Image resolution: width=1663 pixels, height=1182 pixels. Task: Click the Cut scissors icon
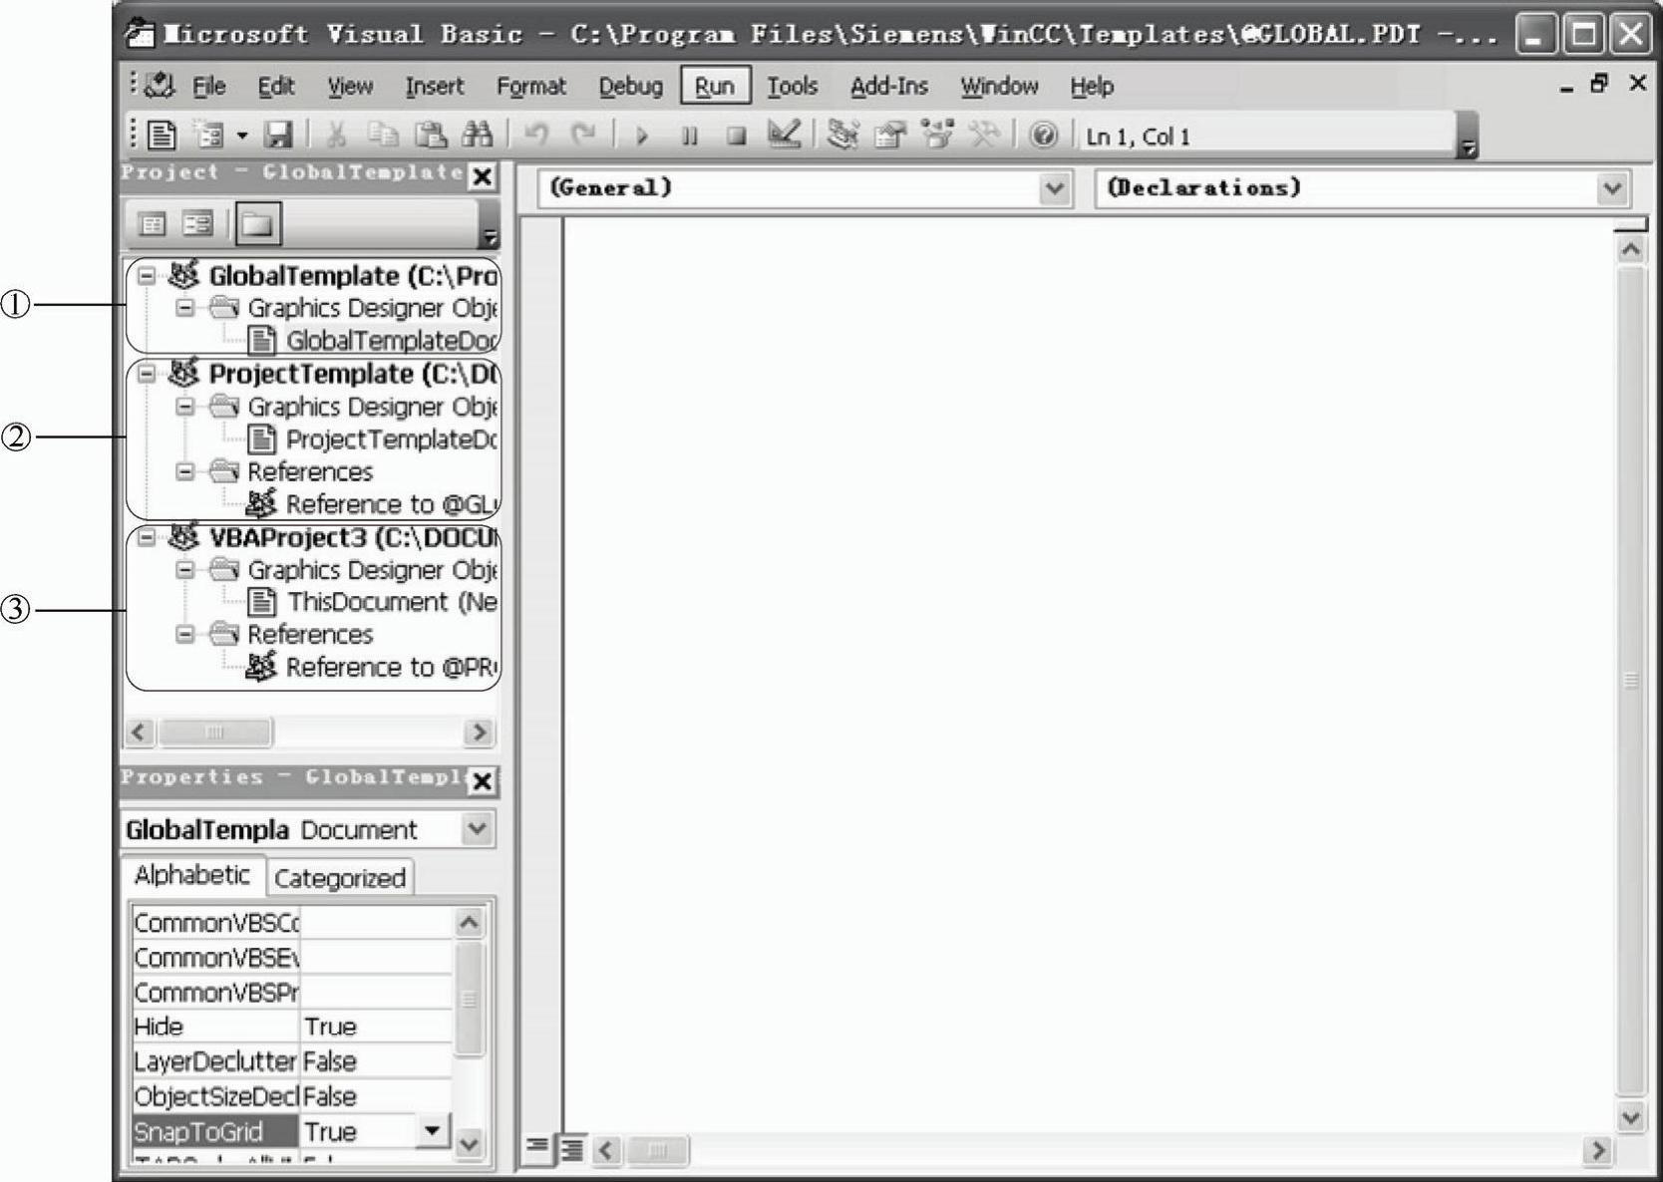336,135
